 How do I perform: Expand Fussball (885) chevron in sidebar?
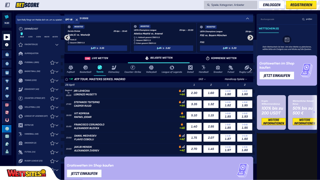click(57, 63)
